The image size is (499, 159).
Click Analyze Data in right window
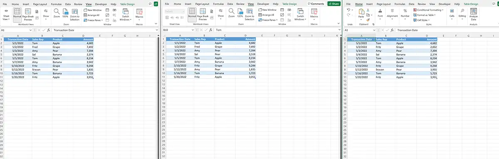pos(474,14)
